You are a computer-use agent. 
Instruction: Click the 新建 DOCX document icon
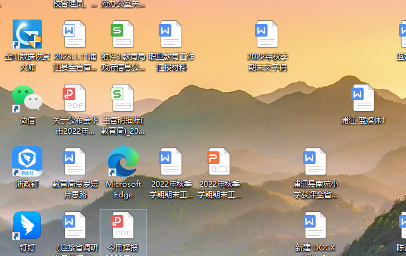[315, 226]
